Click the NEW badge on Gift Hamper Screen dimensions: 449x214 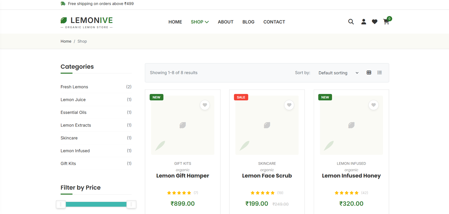pyautogui.click(x=157, y=97)
